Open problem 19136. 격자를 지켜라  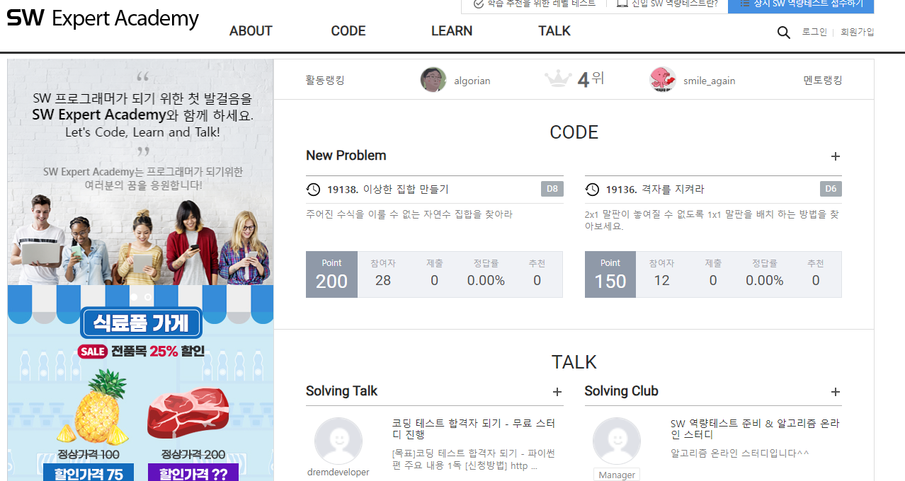(655, 190)
